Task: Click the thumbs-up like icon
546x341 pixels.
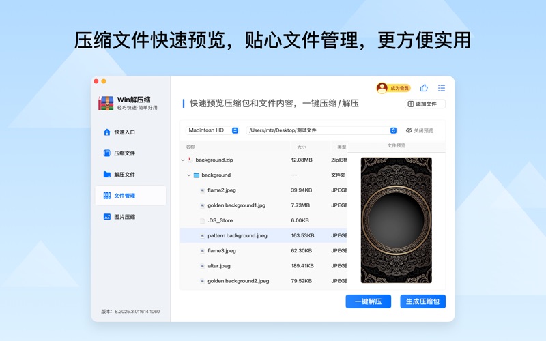Action: click(x=424, y=88)
